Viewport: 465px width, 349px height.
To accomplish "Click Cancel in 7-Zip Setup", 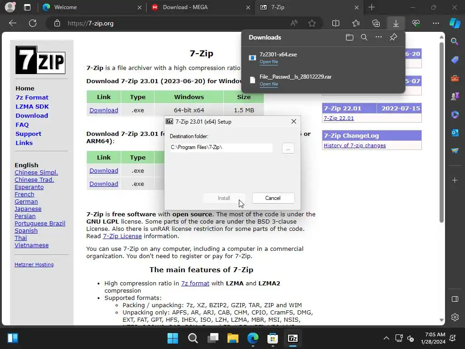I will tap(273, 198).
